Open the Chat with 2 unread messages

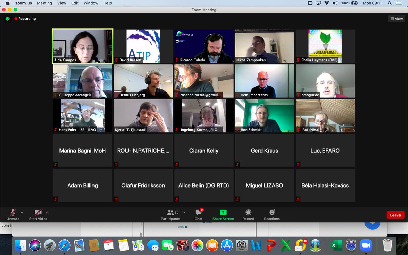point(199,215)
